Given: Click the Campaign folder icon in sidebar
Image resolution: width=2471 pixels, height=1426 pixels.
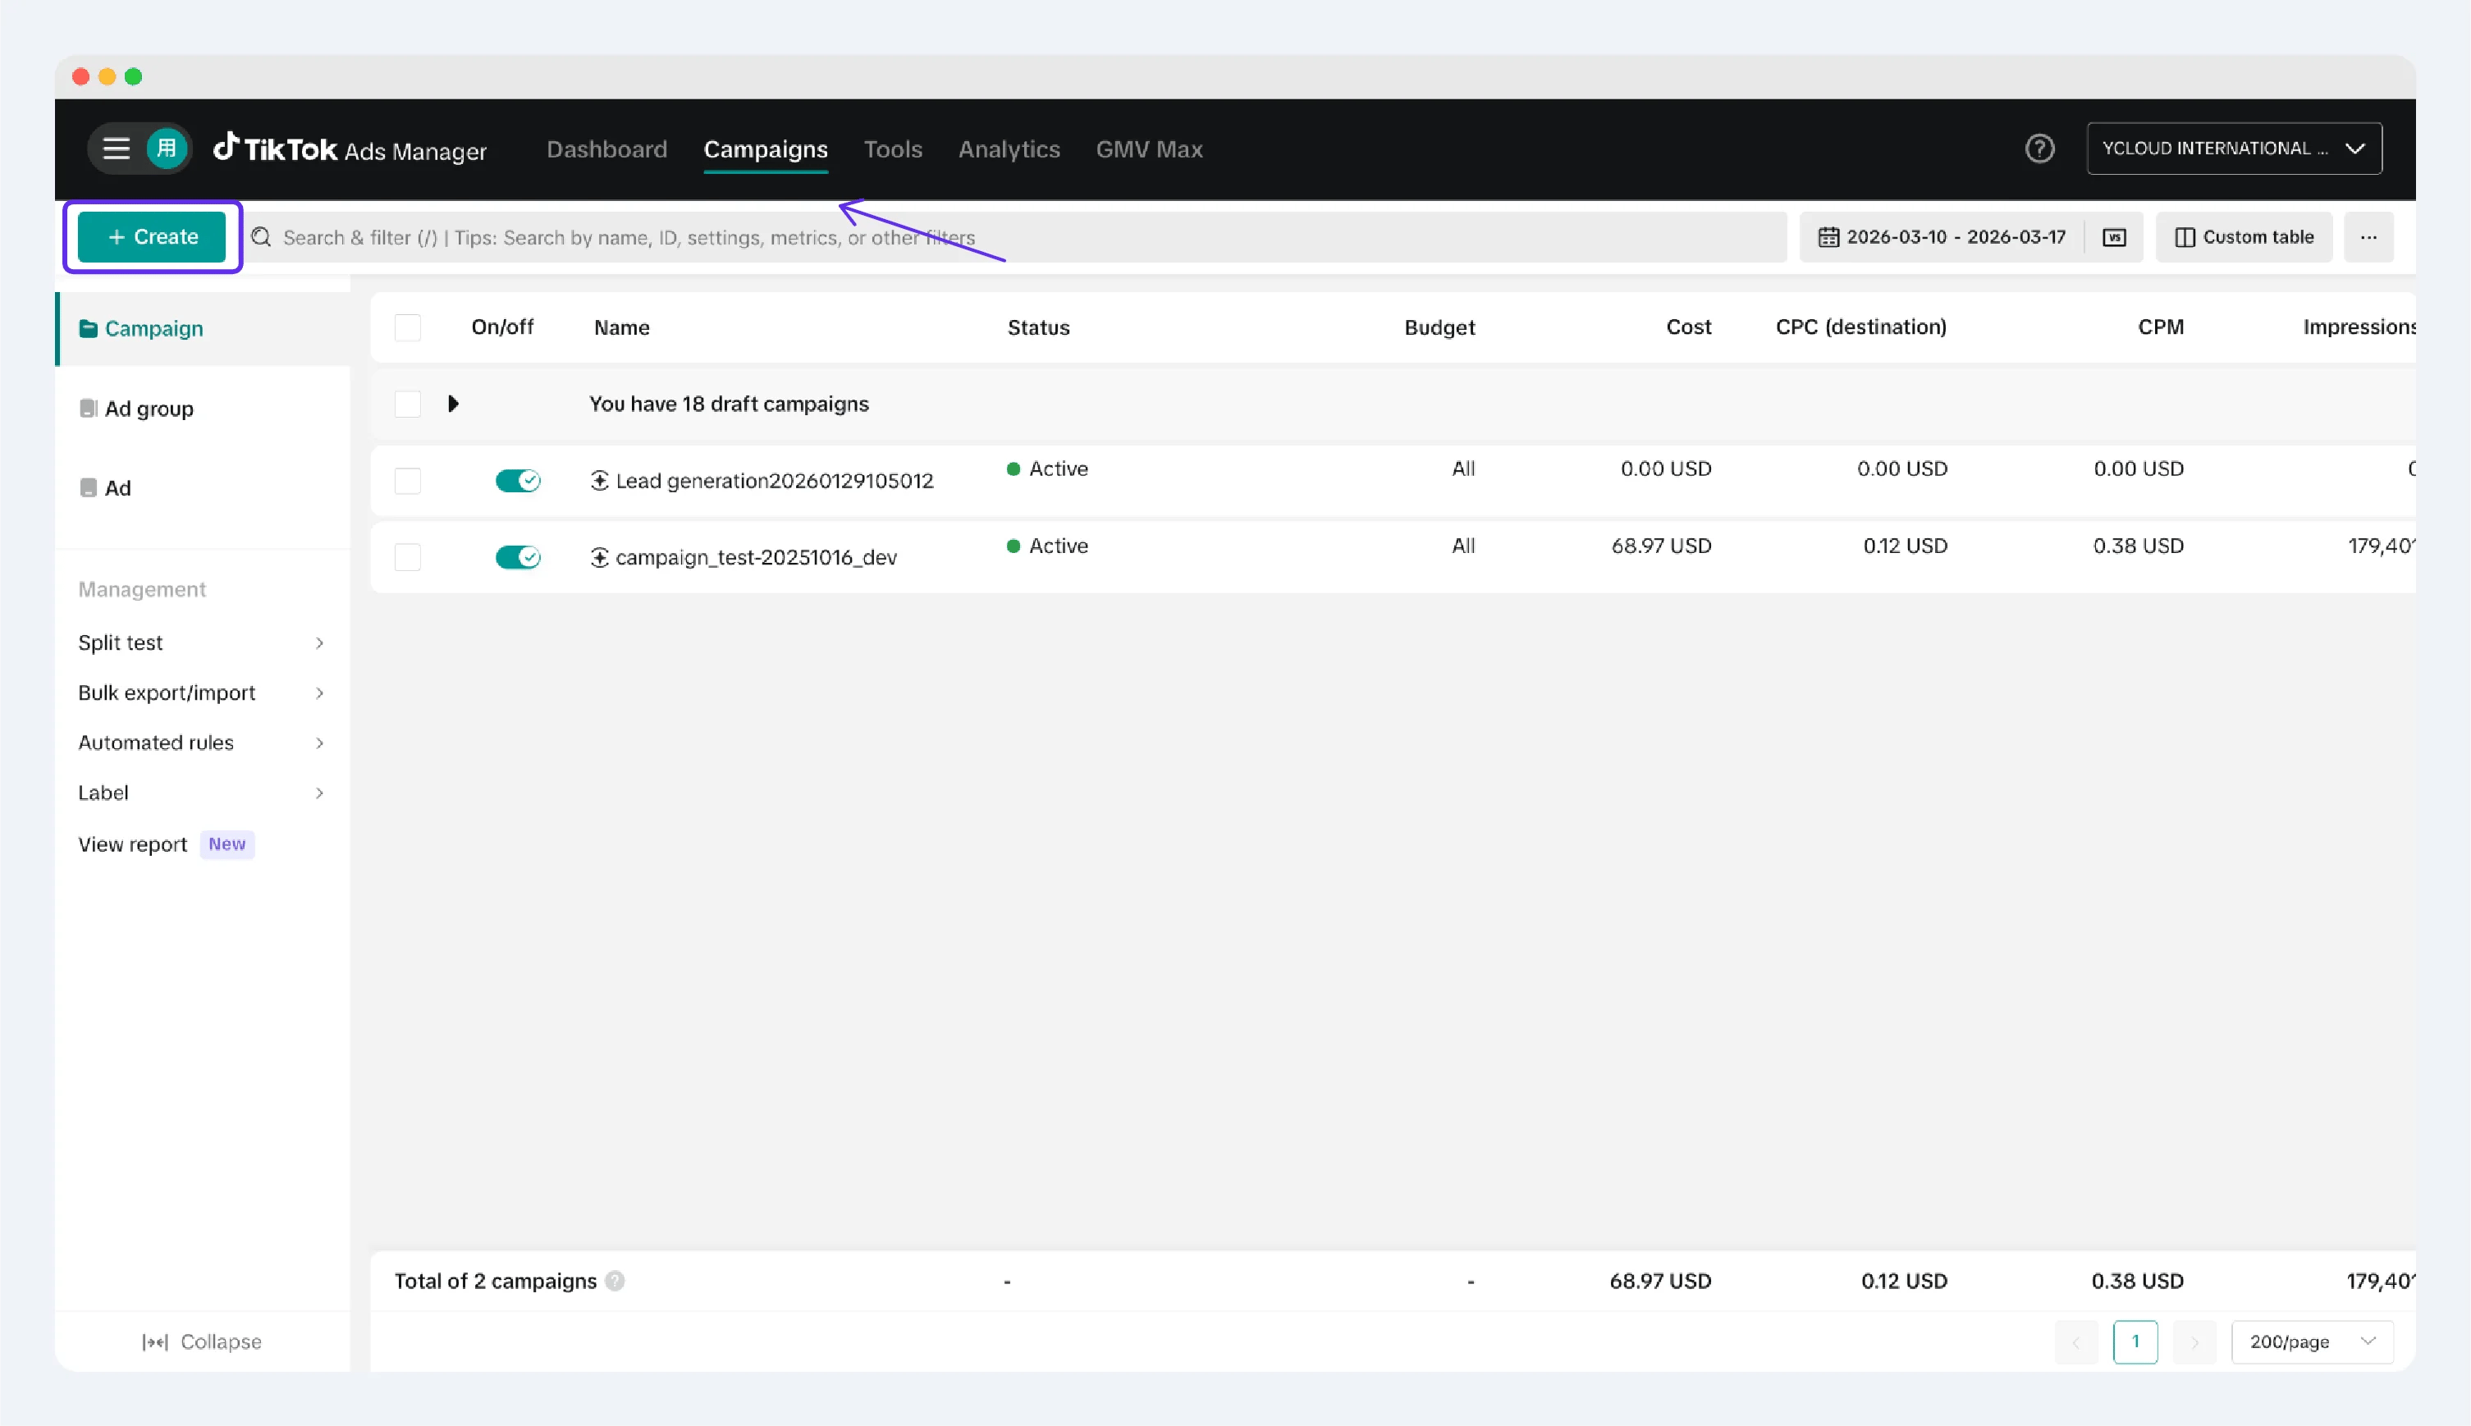Looking at the screenshot, I should pyautogui.click(x=88, y=328).
